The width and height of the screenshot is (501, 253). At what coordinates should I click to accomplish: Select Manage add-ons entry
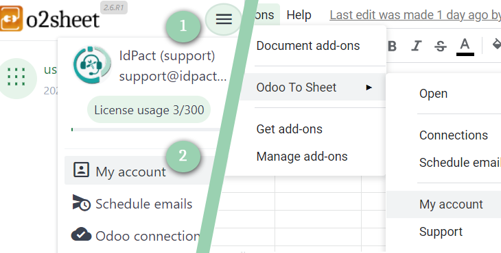[x=301, y=157]
